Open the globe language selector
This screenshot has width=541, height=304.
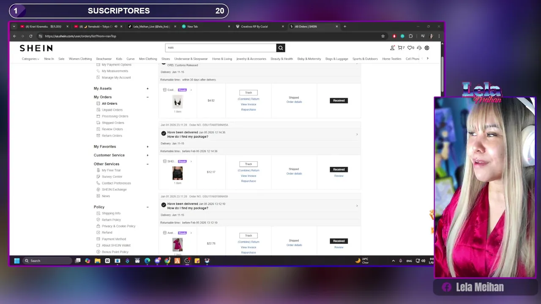427,48
